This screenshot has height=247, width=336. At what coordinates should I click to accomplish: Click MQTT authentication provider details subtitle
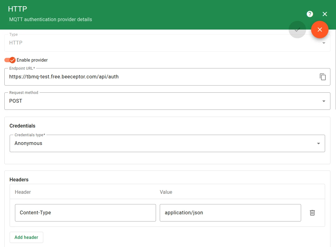pyautogui.click(x=50, y=20)
